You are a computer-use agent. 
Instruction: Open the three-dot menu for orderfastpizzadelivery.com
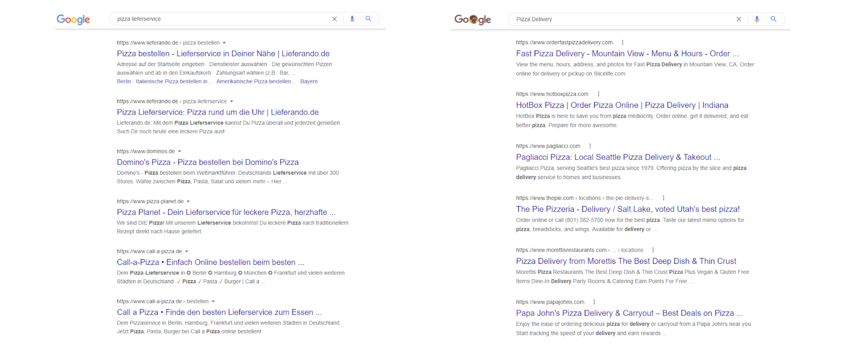623,43
